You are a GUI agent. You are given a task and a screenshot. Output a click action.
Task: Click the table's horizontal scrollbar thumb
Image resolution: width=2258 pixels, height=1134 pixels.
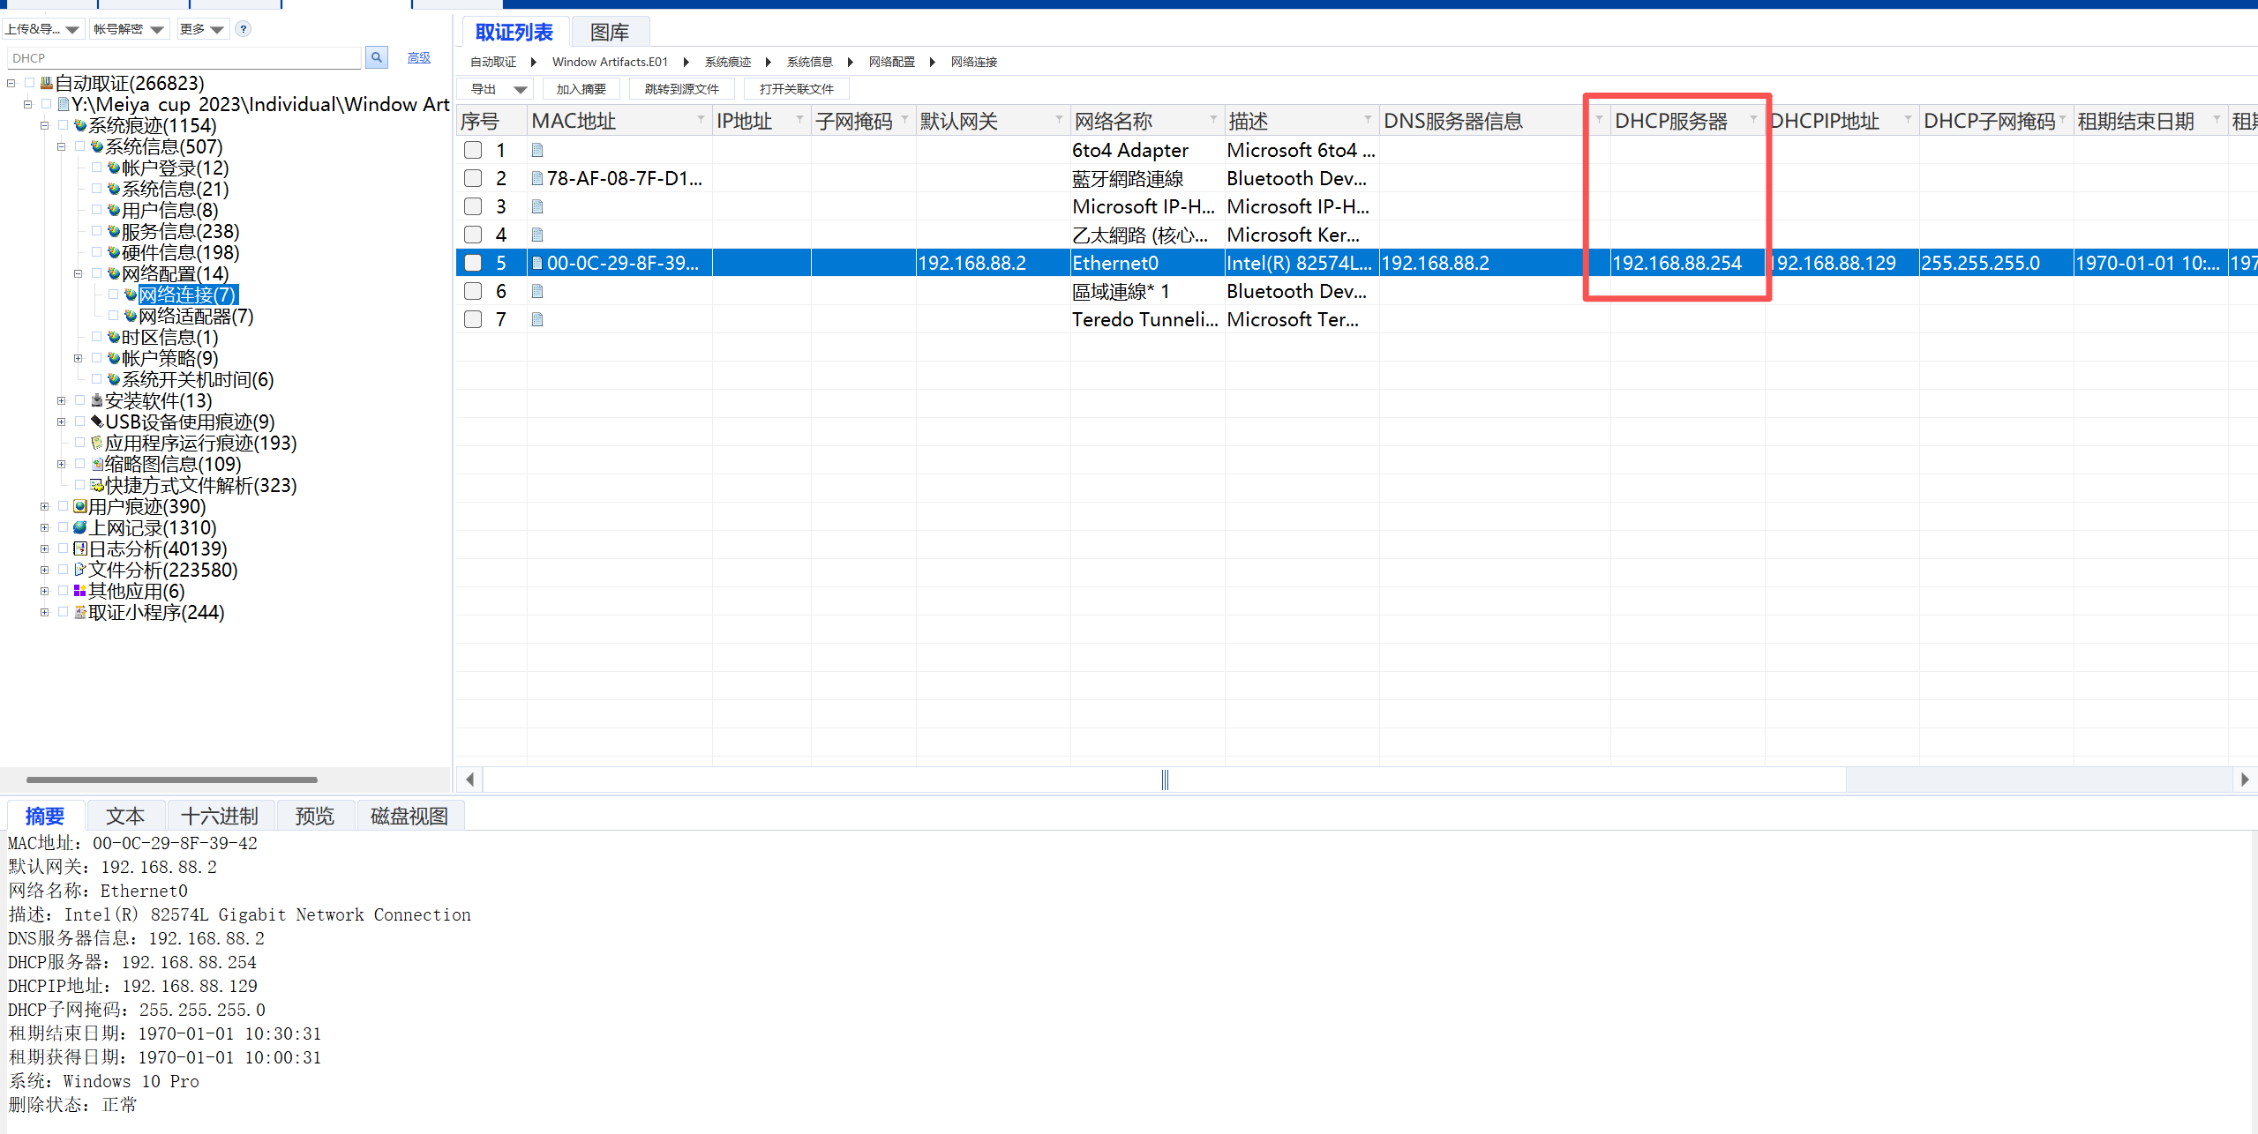tap(1164, 780)
